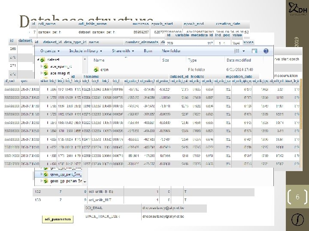Open the Organize dropdown menu

[x=50, y=51]
